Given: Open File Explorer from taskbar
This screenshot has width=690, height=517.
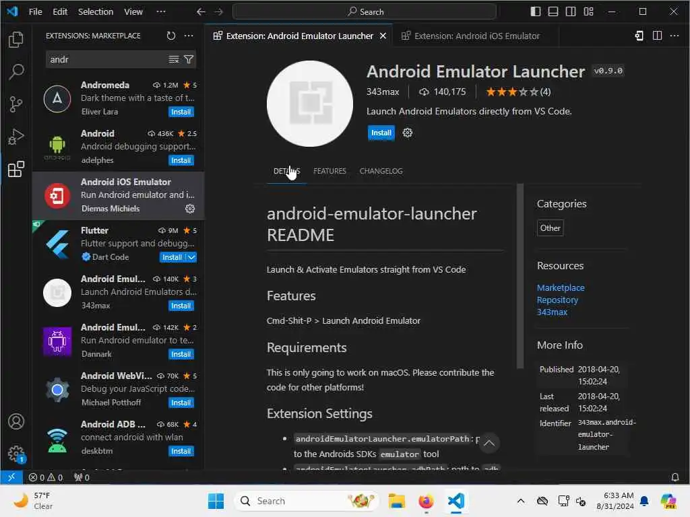Looking at the screenshot, I should pyautogui.click(x=396, y=501).
